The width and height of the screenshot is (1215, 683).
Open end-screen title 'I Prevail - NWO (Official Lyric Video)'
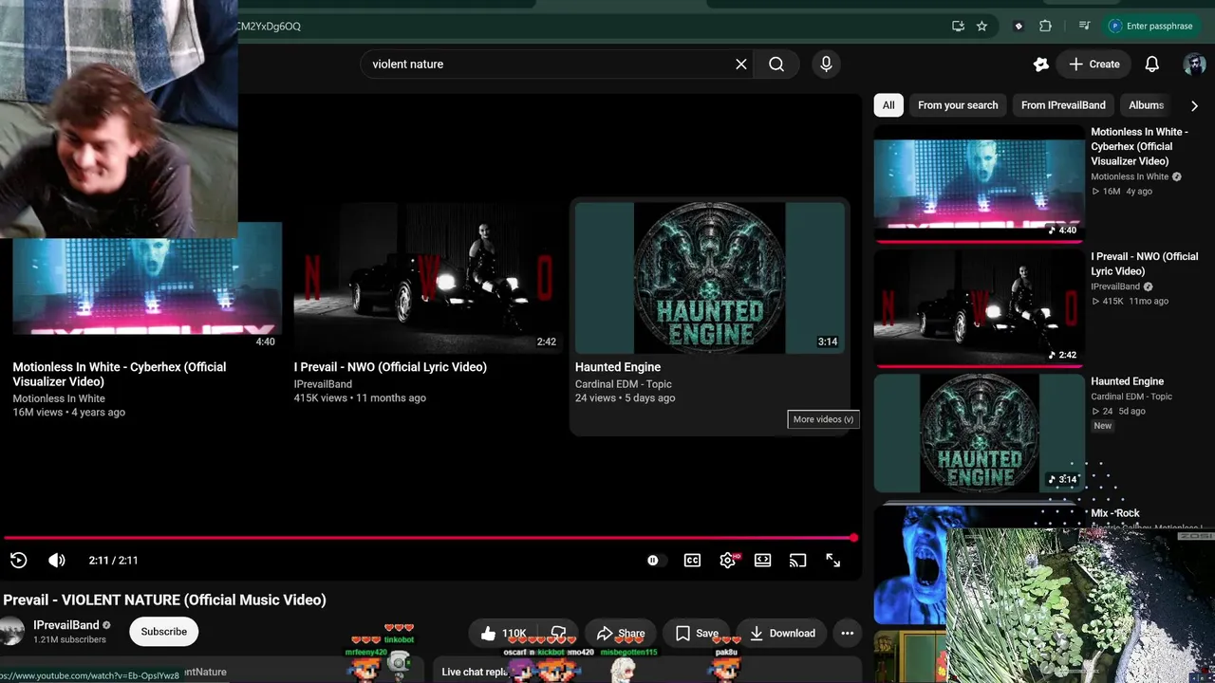pyautogui.click(x=390, y=367)
